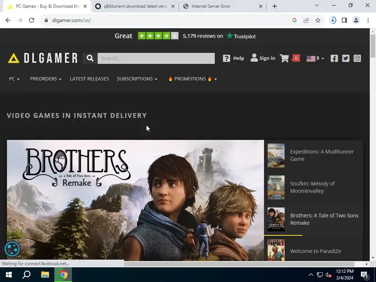Screen dimensions: 376x282
Task: Click the DLGamer triangle logo
Action: (14, 58)
